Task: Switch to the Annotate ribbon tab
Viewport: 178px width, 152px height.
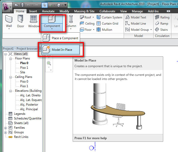Action: 48,11
